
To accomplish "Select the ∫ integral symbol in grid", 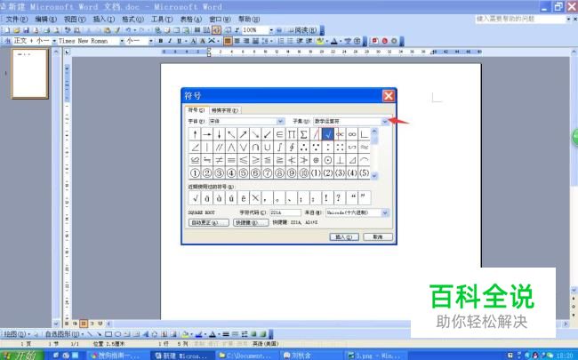I will pyautogui.click(x=279, y=147).
